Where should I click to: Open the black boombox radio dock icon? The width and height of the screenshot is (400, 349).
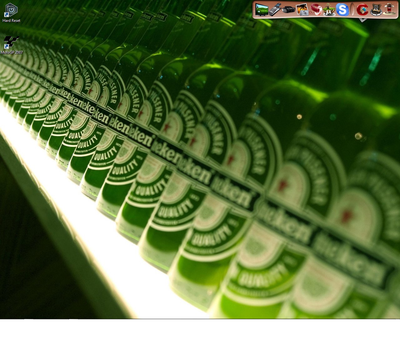[288, 10]
